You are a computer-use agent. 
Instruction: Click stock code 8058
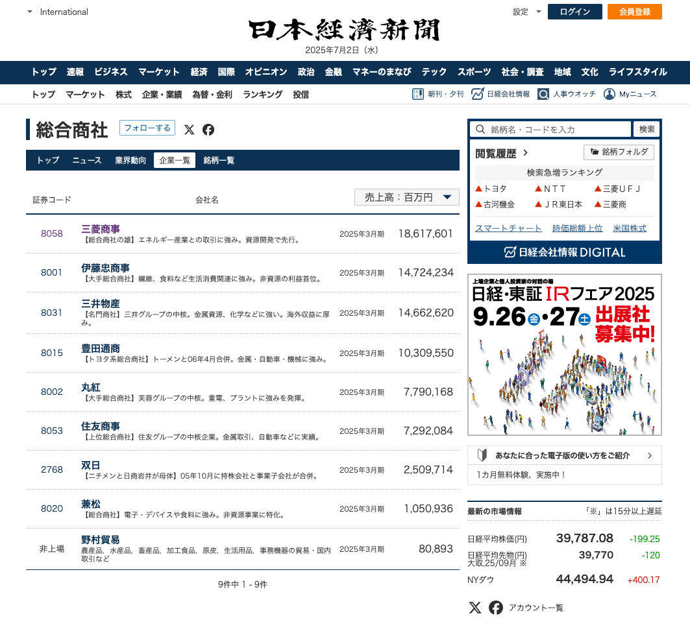click(52, 233)
